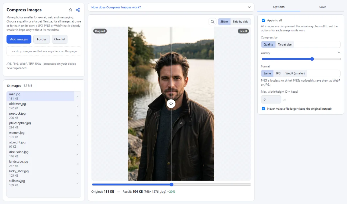347x204 pixels.
Task: Switch preview to Side by side
Action: click(x=241, y=22)
